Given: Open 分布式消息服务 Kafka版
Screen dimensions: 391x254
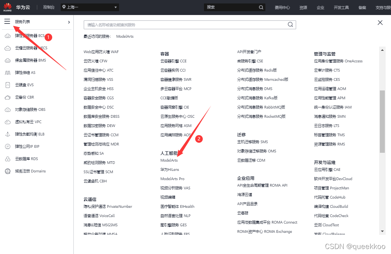Looking at the screenshot, I should (257, 98).
